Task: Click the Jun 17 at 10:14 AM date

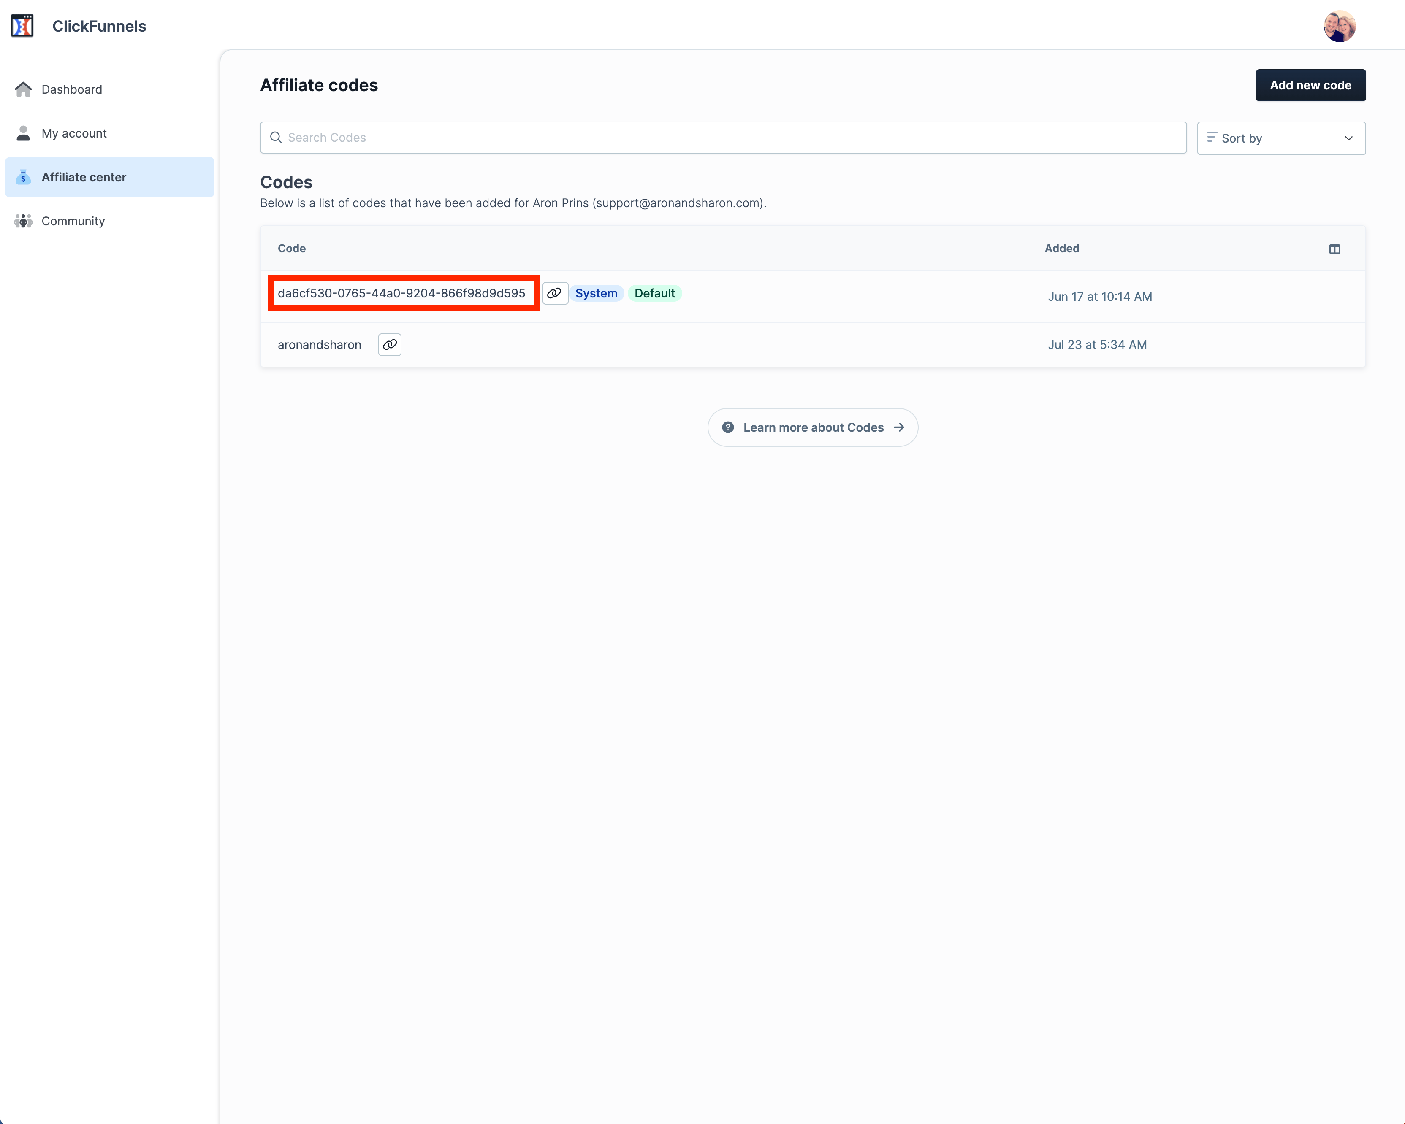Action: tap(1100, 296)
